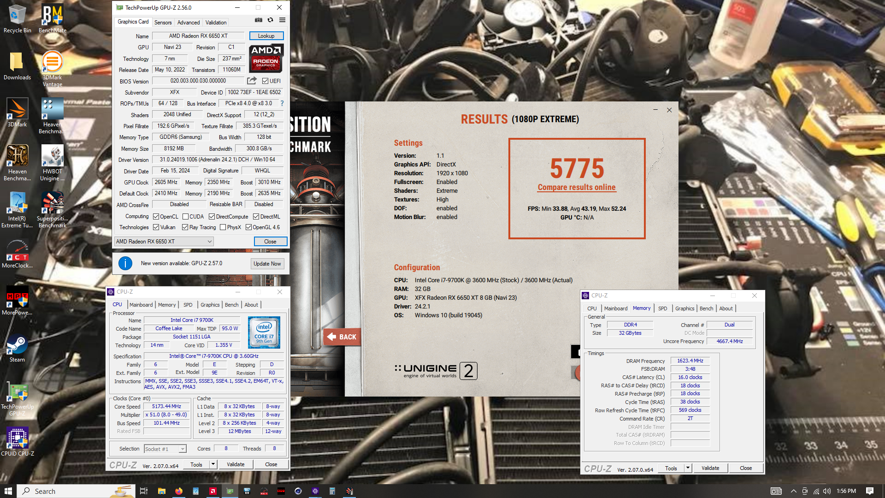Open GPU-Z hamburger menu
The height and width of the screenshot is (498, 885).
[x=282, y=20]
